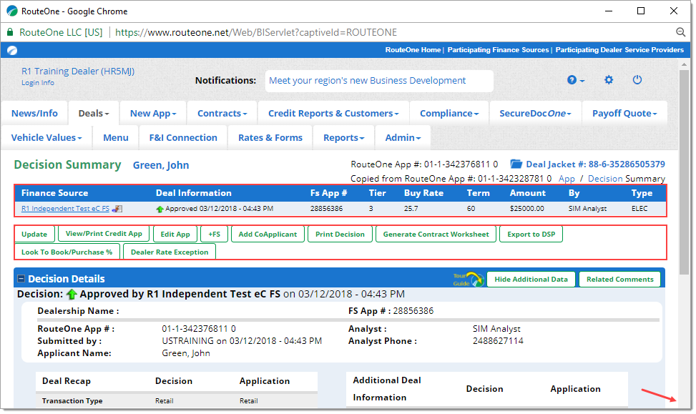This screenshot has height=414, width=696.
Task: Click the SIM Analyst cell in the By column
Action: [x=587, y=209]
